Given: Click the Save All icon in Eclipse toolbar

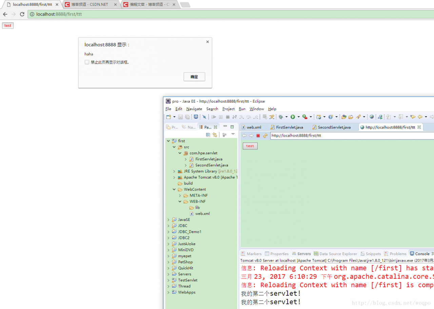Looking at the screenshot, I should coord(188,117).
